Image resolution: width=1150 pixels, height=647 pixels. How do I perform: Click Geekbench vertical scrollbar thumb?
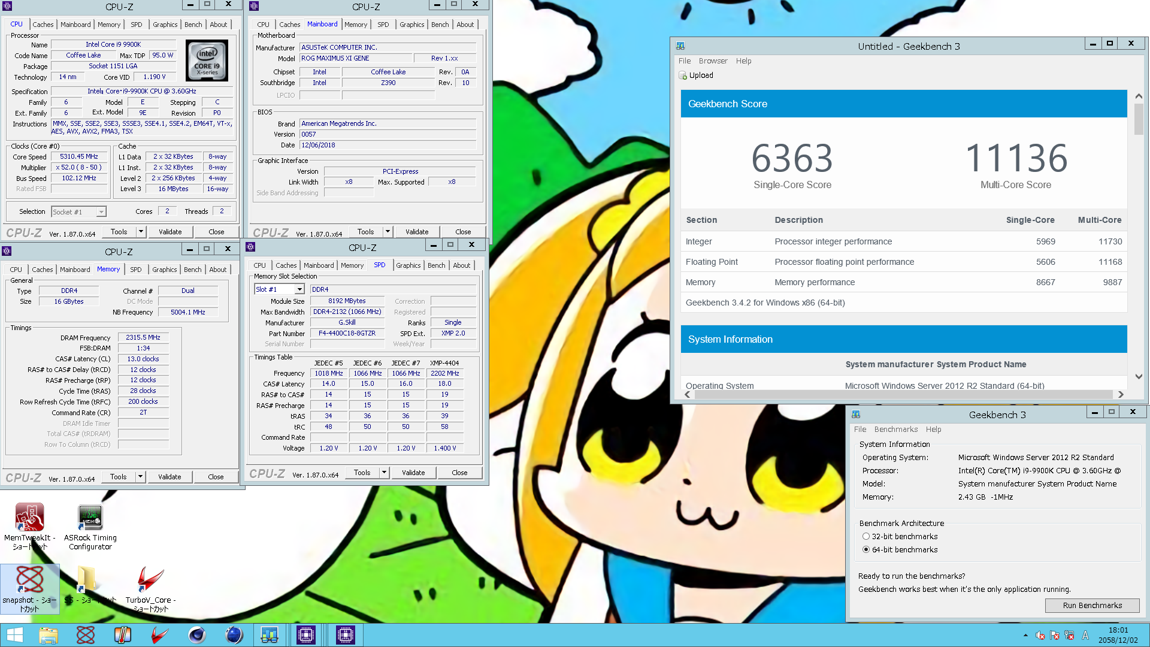tap(1139, 119)
